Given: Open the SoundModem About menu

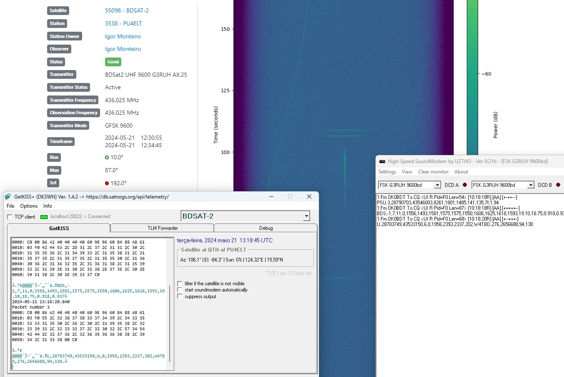Looking at the screenshot, I should click(x=461, y=172).
